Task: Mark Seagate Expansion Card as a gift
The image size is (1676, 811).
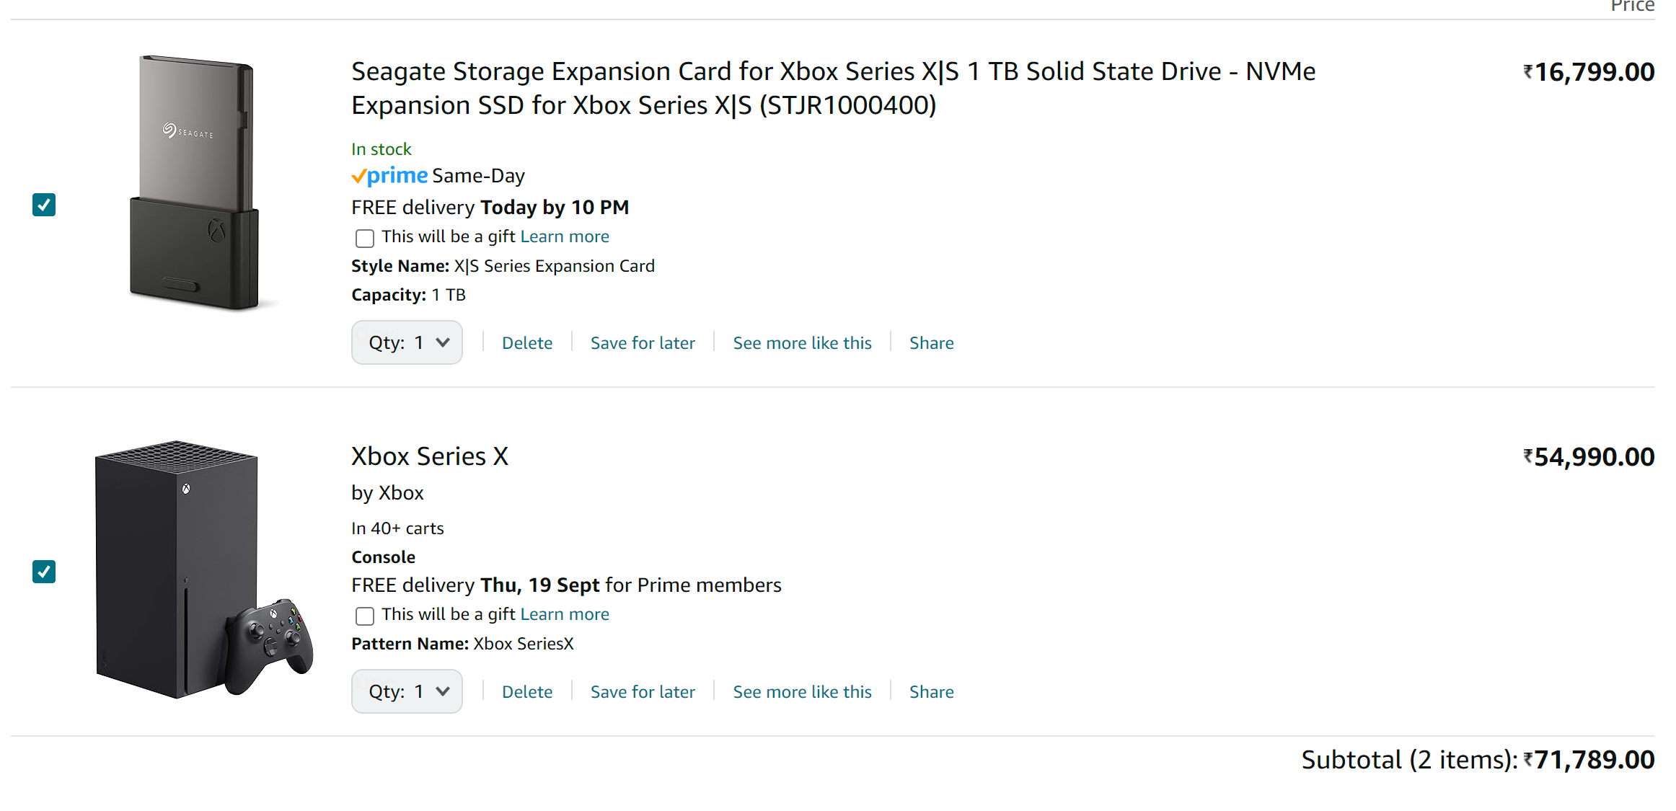Action: 365,238
